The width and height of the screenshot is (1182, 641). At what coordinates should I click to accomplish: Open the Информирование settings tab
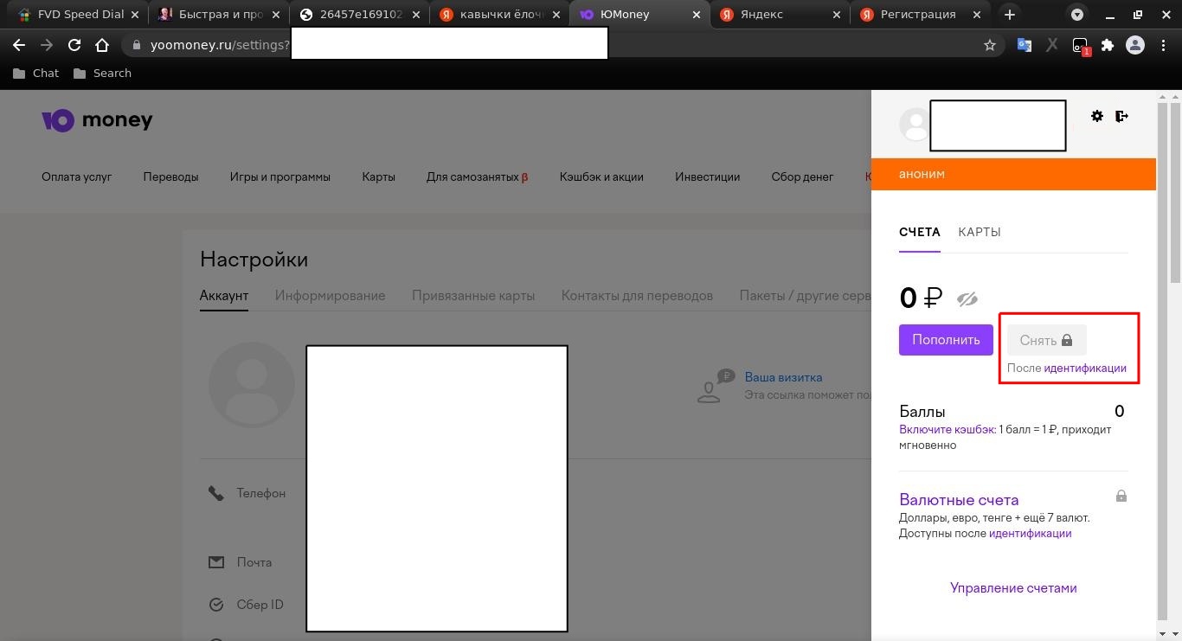click(x=330, y=295)
